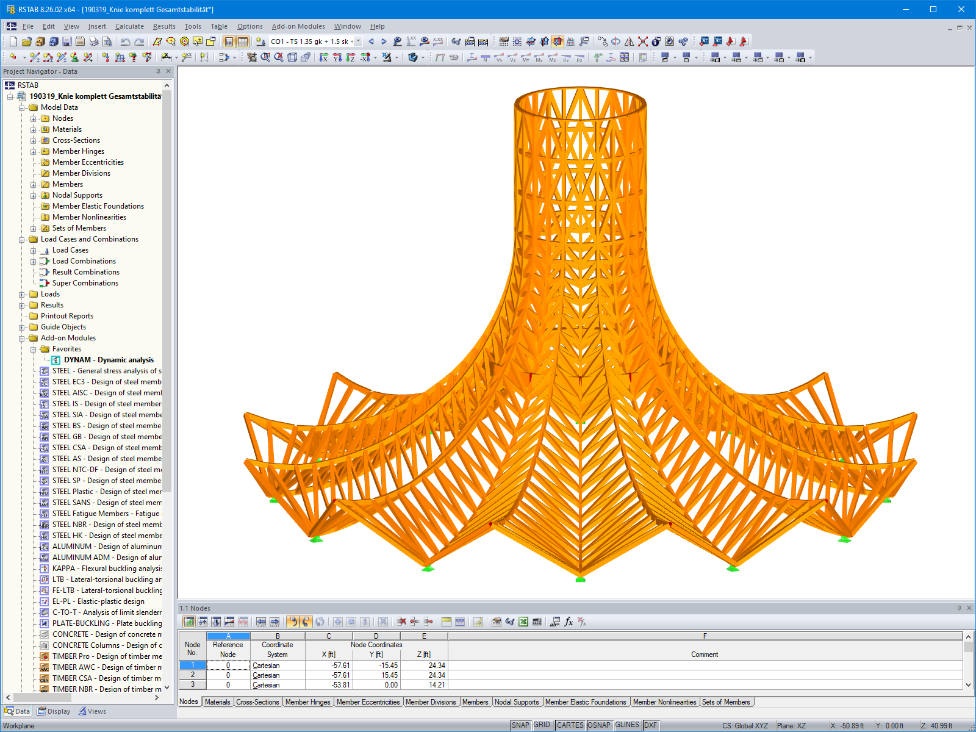Image resolution: width=976 pixels, height=732 pixels.
Task: Open the CO1 load combination dropdown
Action: point(358,41)
